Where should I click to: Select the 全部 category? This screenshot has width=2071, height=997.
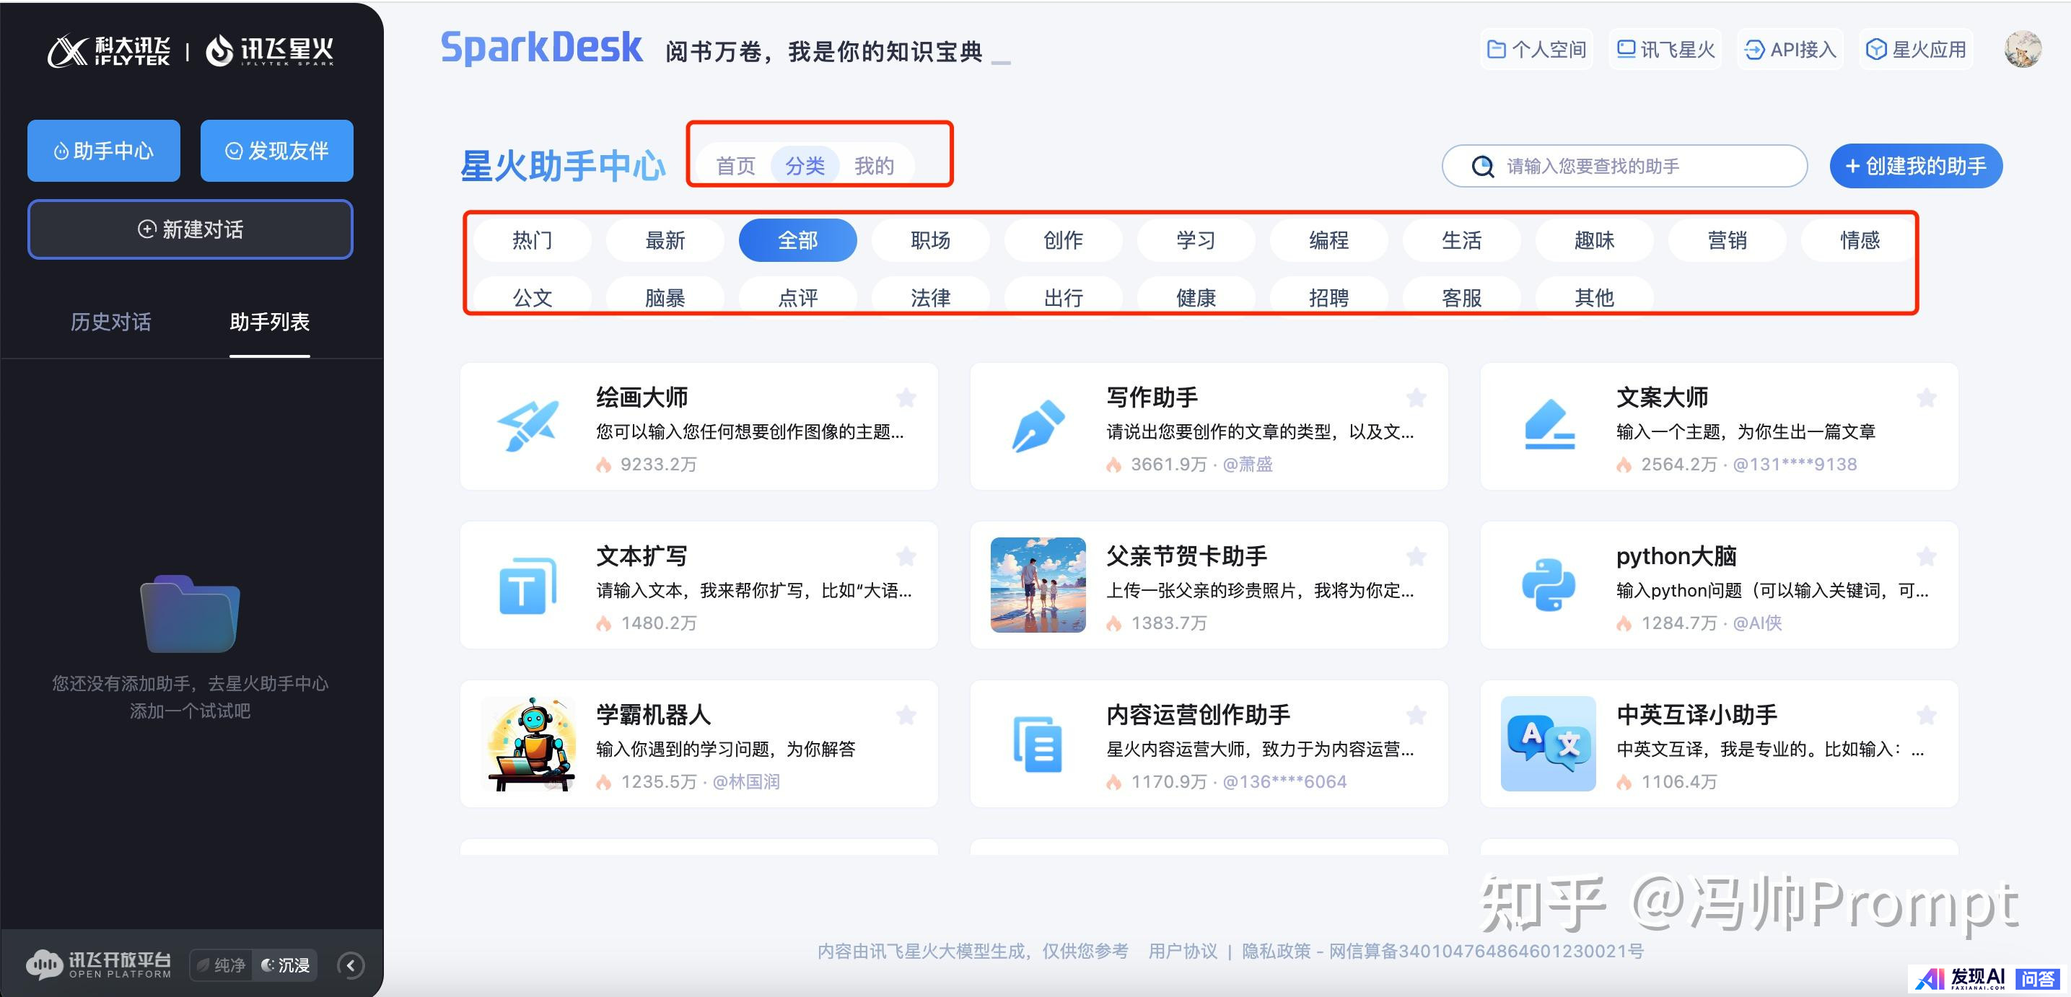point(797,240)
